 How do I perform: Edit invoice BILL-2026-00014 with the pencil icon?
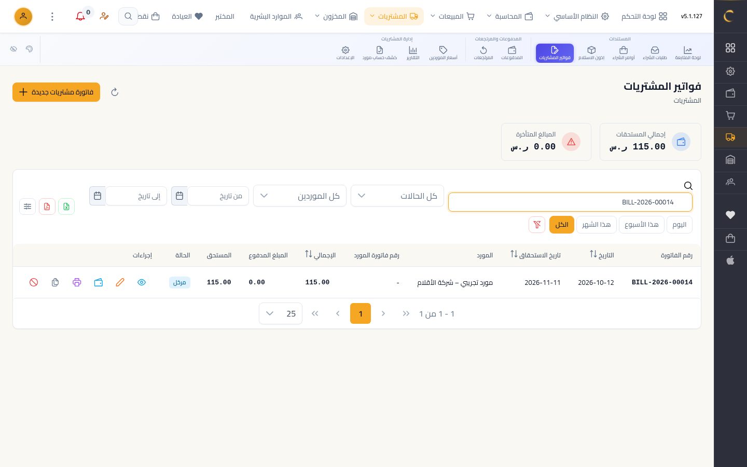[x=120, y=282]
